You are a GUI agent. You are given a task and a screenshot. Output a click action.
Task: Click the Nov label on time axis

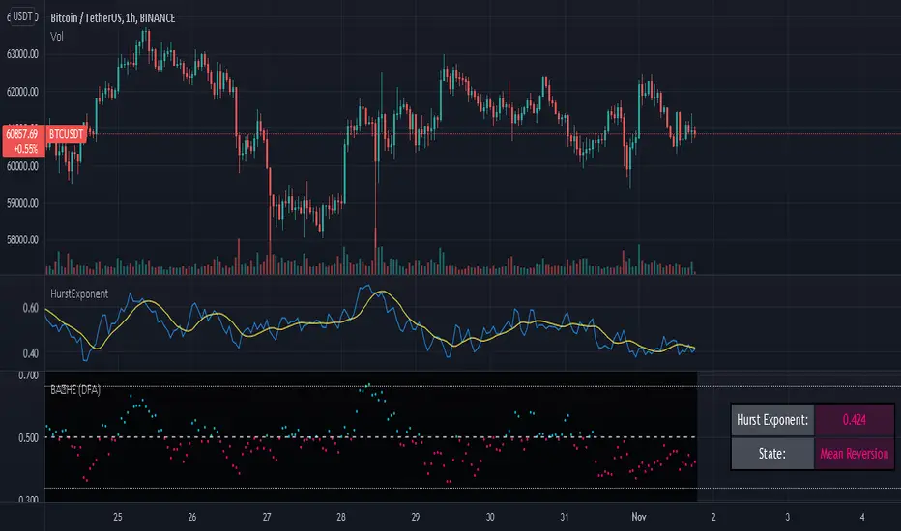click(x=639, y=517)
